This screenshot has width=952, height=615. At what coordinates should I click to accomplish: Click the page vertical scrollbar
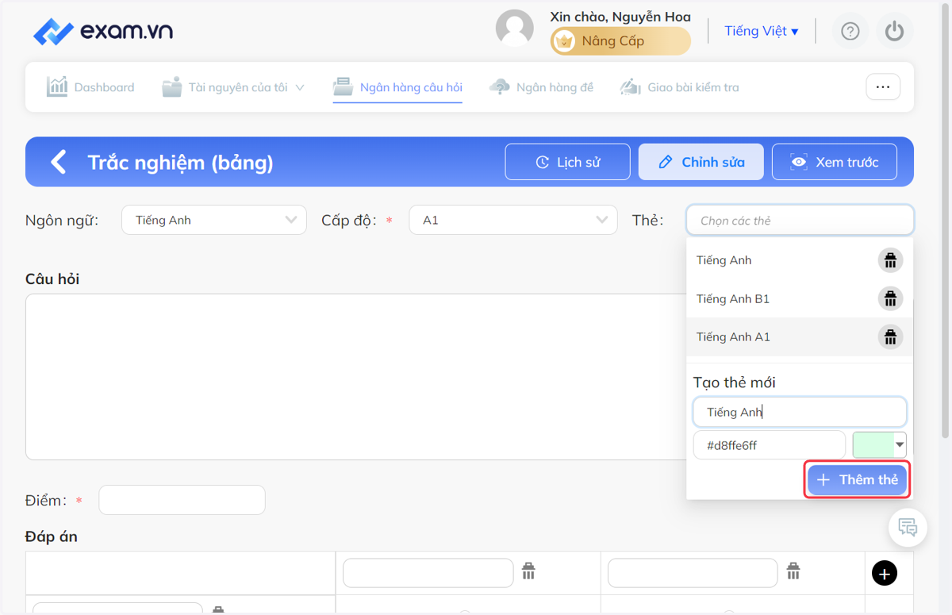945,222
